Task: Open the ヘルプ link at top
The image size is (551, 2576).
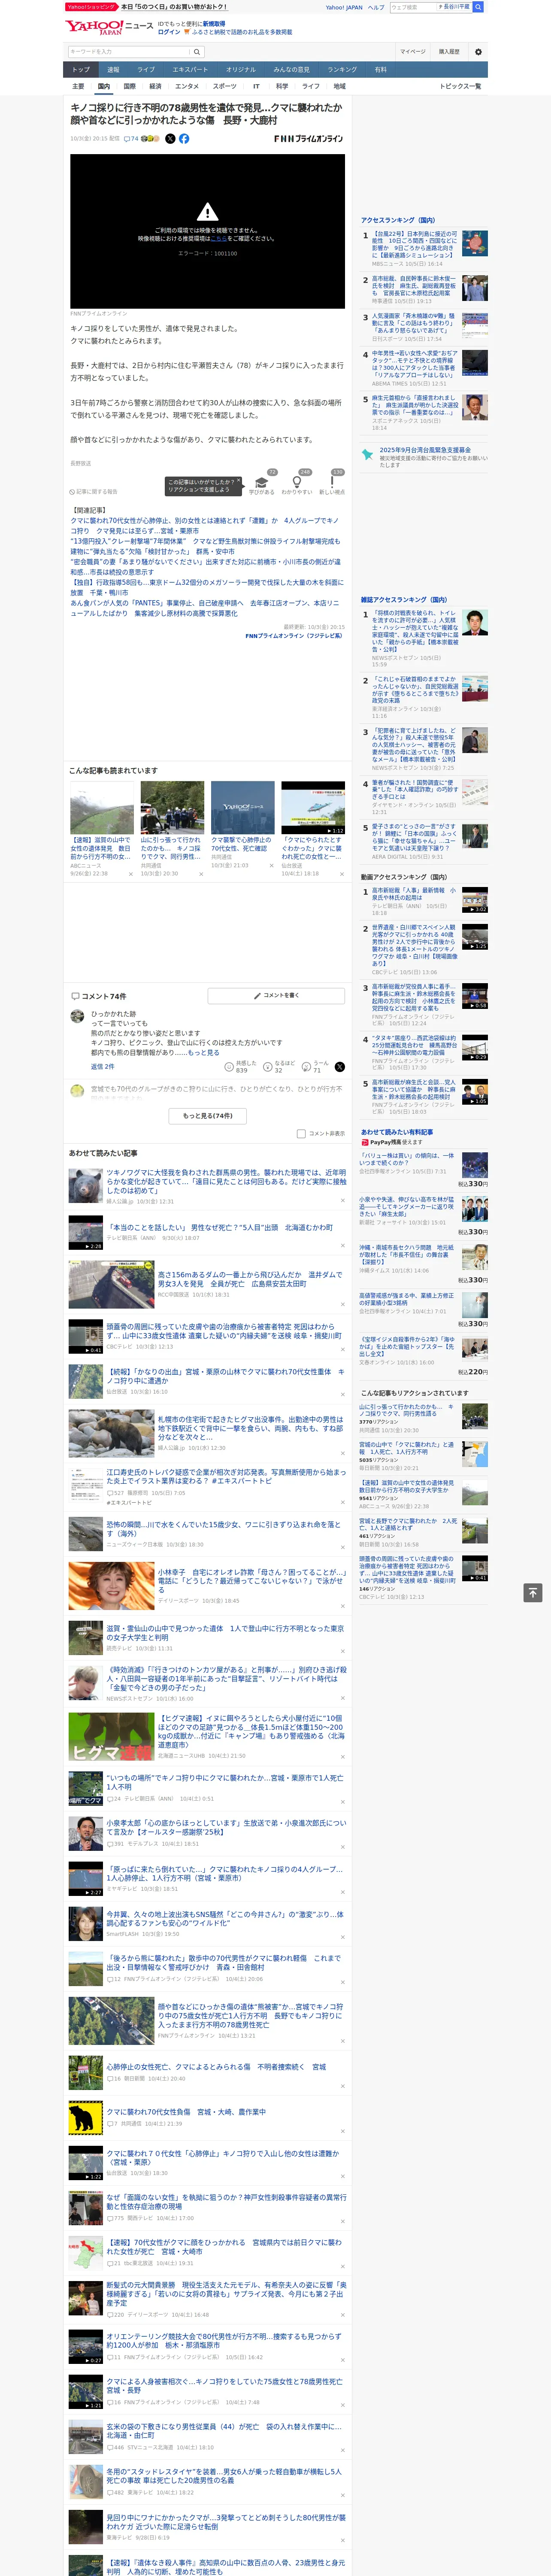Action: click(x=375, y=7)
